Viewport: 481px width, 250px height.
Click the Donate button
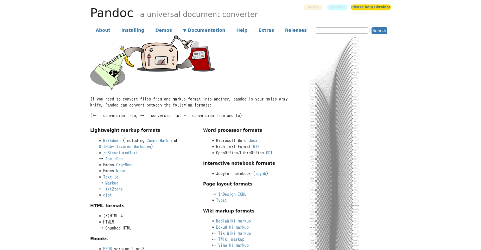point(313,7)
